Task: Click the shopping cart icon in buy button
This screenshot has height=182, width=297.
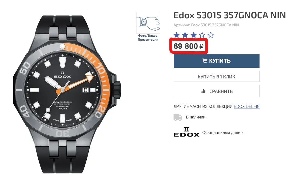Action: click(205, 61)
